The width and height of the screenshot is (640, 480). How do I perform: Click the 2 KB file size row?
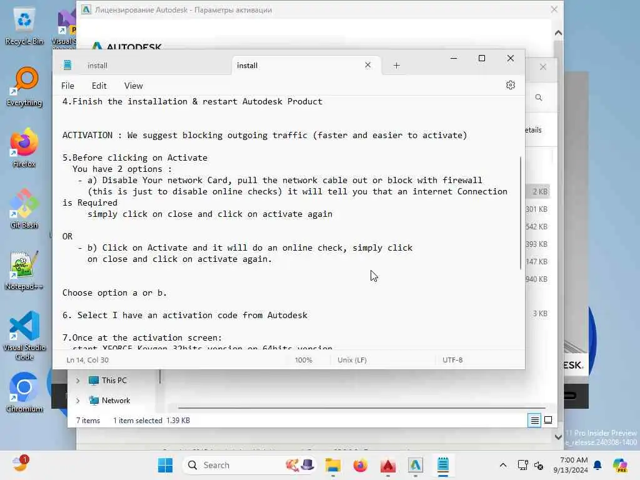click(x=539, y=191)
